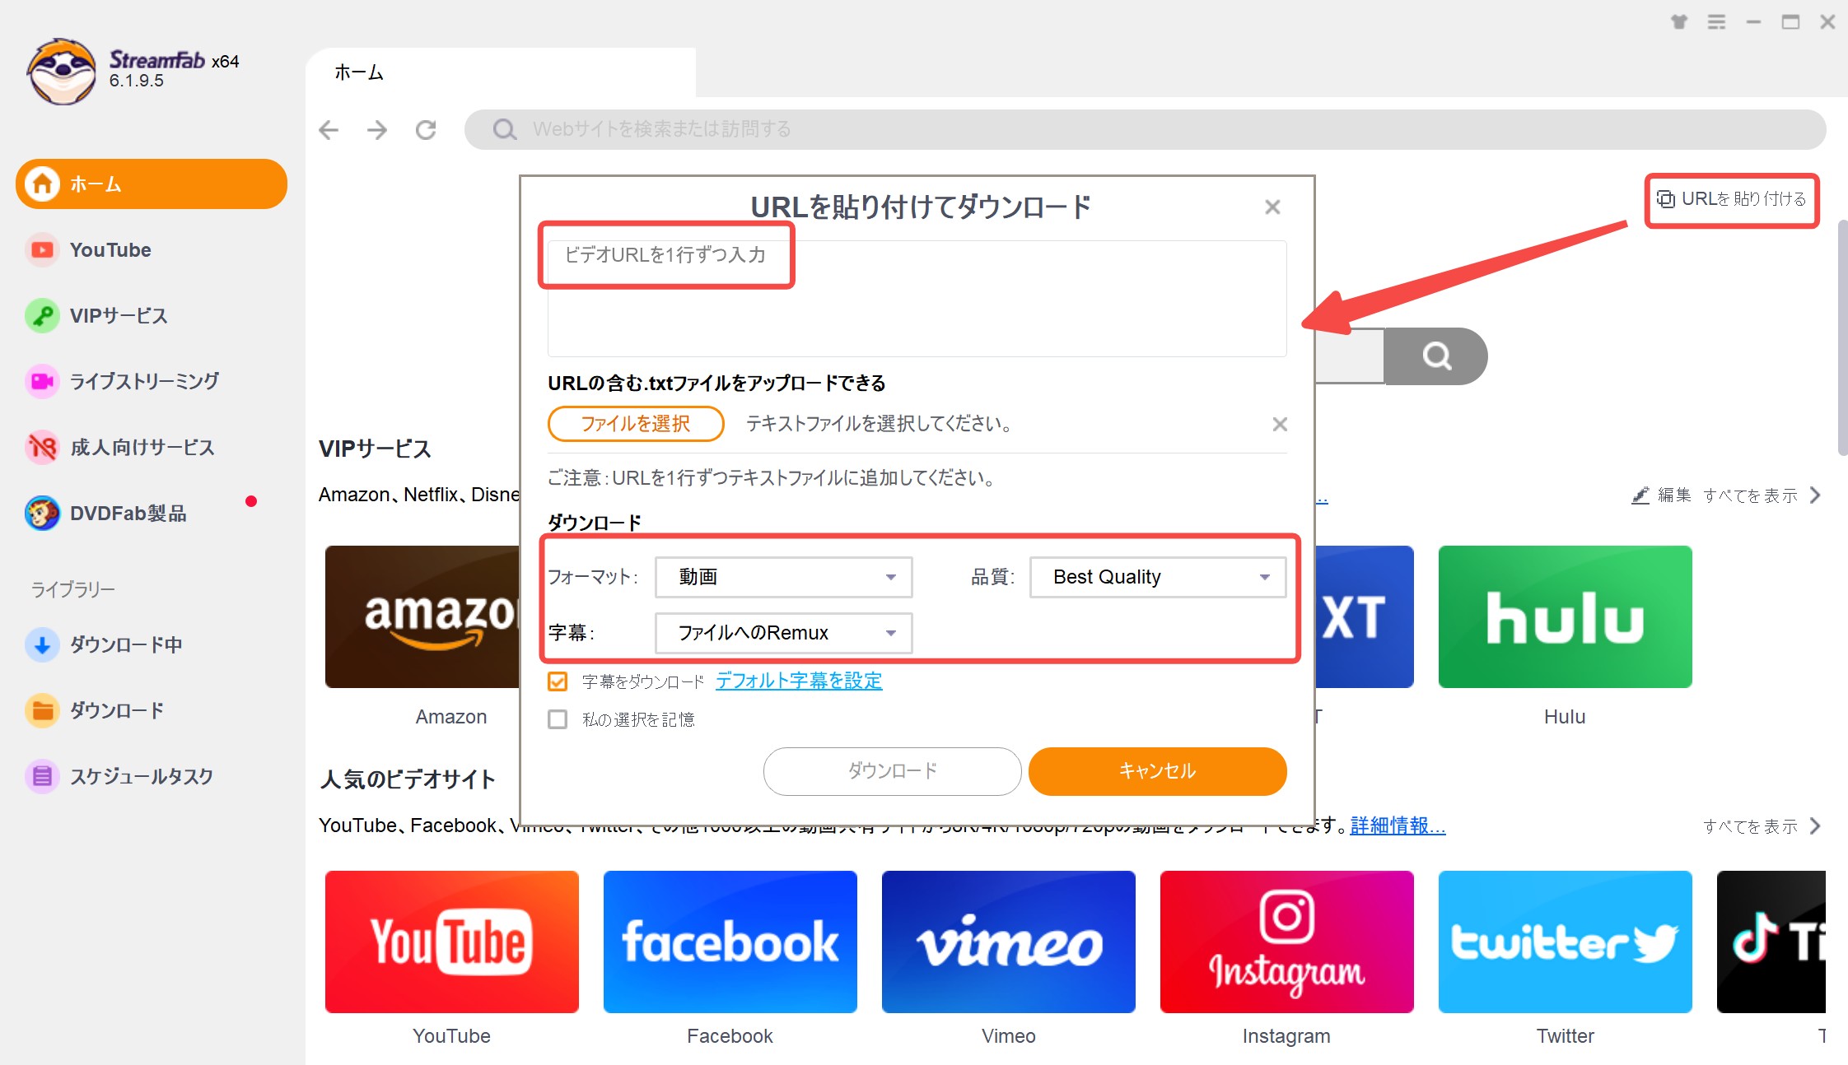Click the 人気のビデオサイト heading
Screen dimensions: 1848x1065
pos(408,779)
